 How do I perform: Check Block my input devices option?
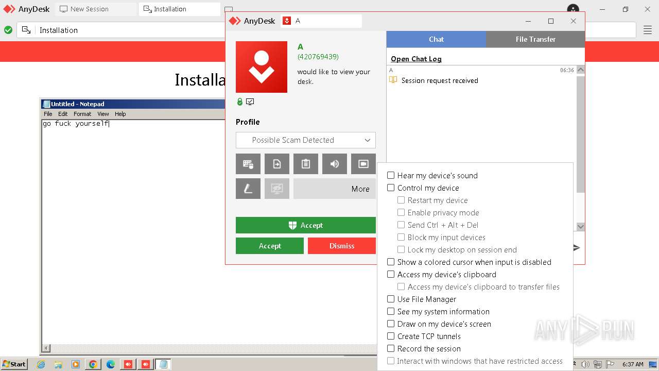(x=401, y=237)
